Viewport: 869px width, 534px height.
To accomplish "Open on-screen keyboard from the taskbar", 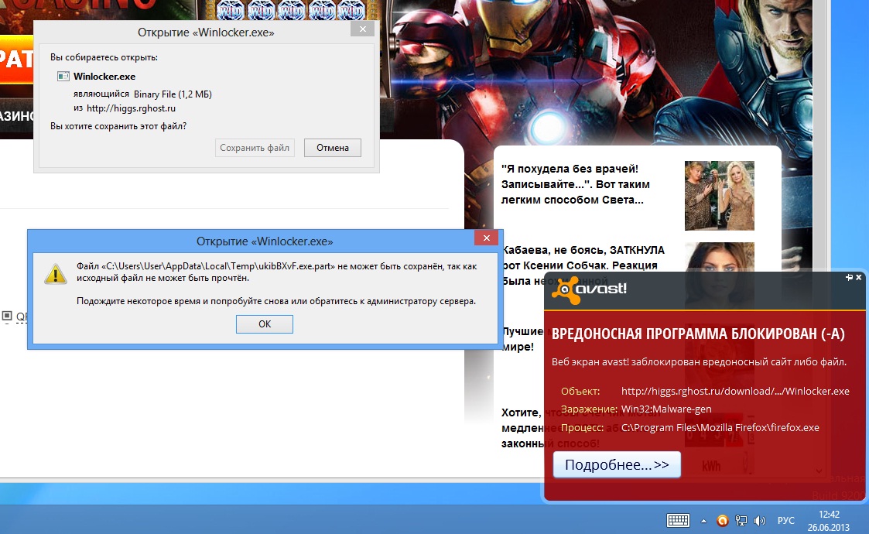I will (x=678, y=520).
